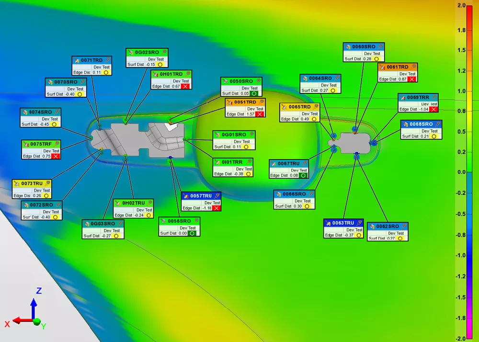Viewport: 479px width, 342px height.
Task: Click the red fail mark in 0061TRD annotation
Action: pyautogui.click(x=412, y=80)
